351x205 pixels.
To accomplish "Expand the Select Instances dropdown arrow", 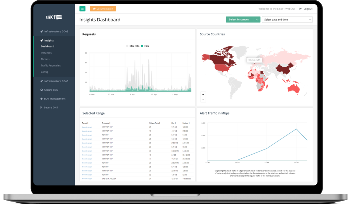I will 257,20.
